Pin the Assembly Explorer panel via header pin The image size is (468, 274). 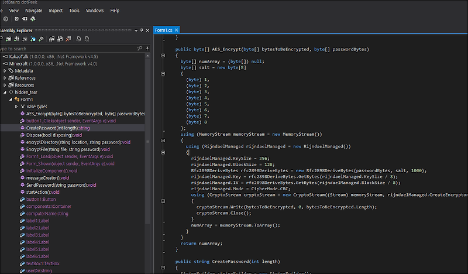142,30
